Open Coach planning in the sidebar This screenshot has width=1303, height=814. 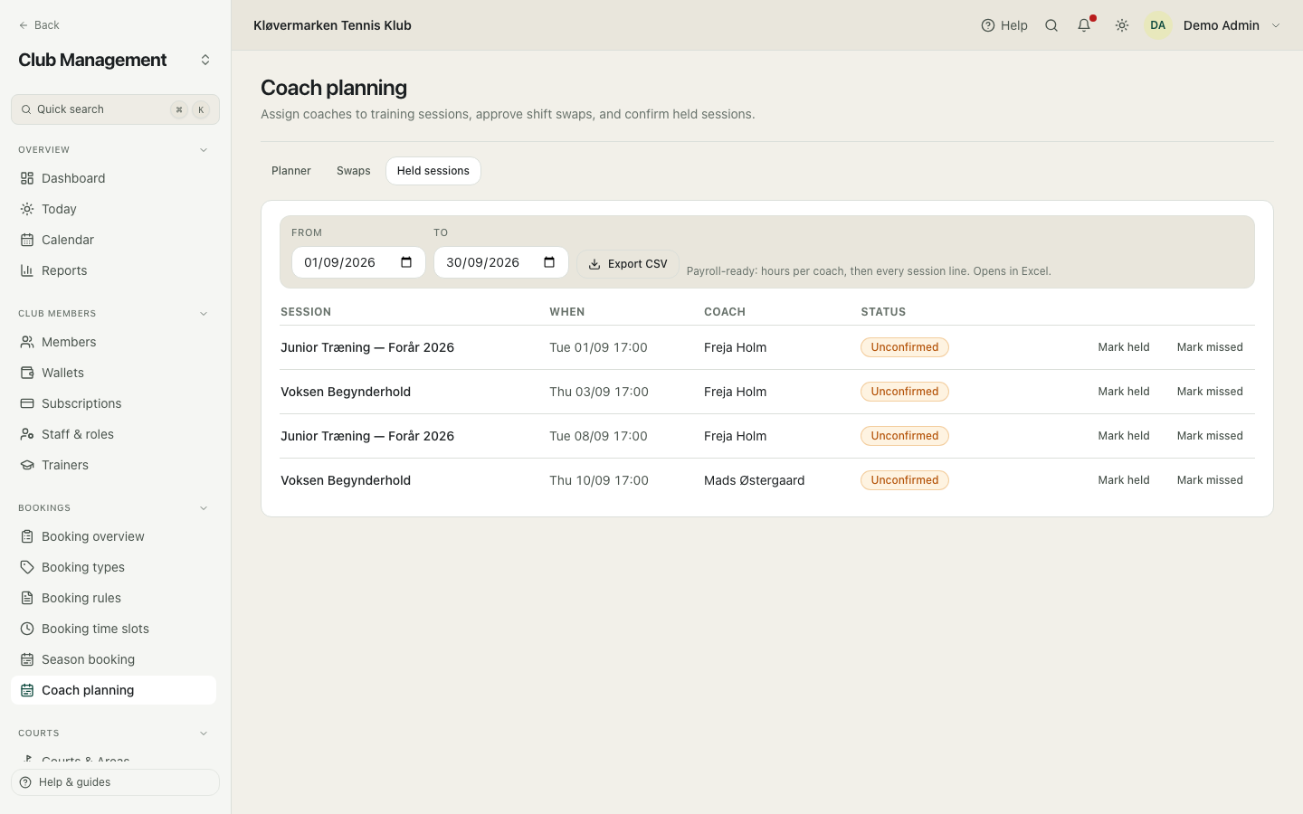click(x=114, y=690)
